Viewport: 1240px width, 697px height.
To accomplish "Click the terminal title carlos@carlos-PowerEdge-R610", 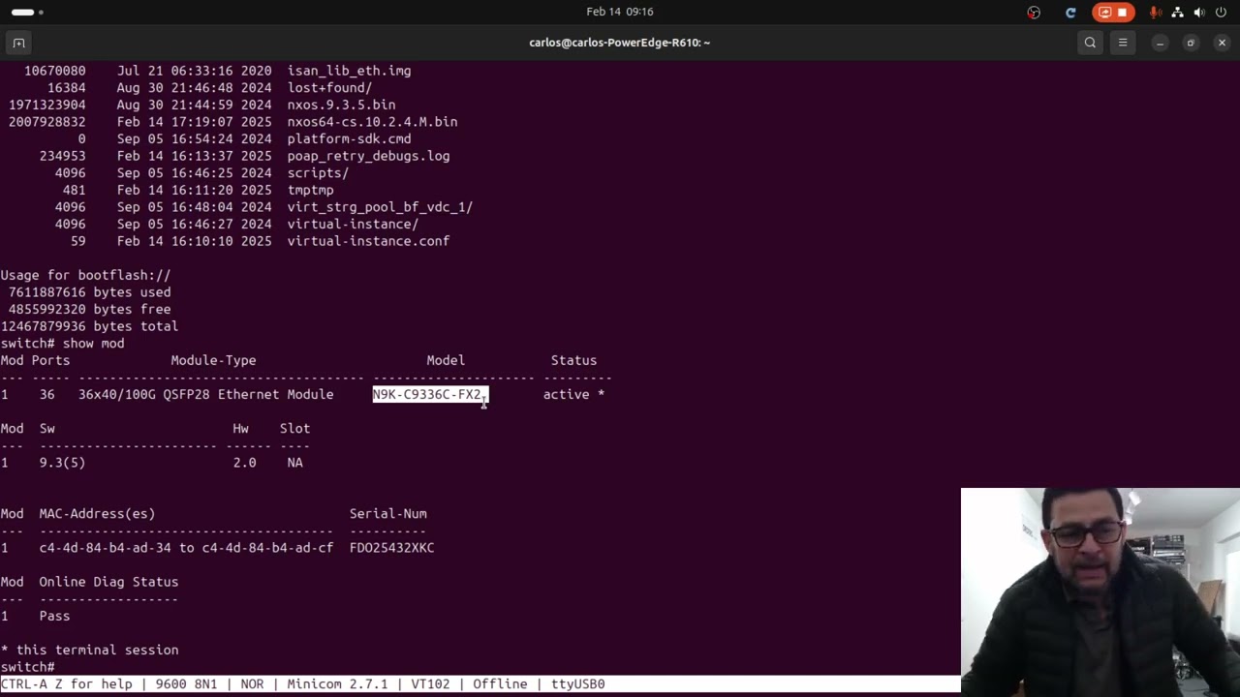I will click(x=620, y=43).
